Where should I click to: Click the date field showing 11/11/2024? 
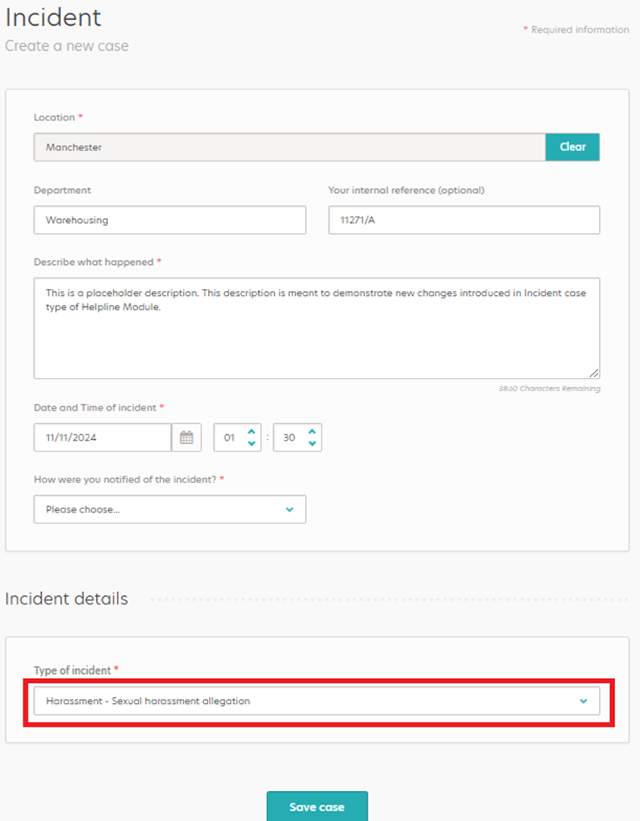[x=103, y=437]
